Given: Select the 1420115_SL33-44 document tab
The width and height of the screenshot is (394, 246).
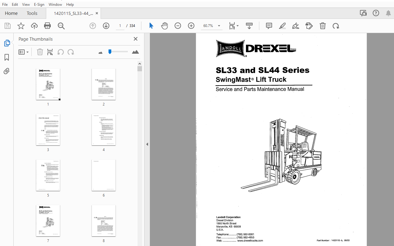Looking at the screenshot, I should pyautogui.click(x=73, y=13).
